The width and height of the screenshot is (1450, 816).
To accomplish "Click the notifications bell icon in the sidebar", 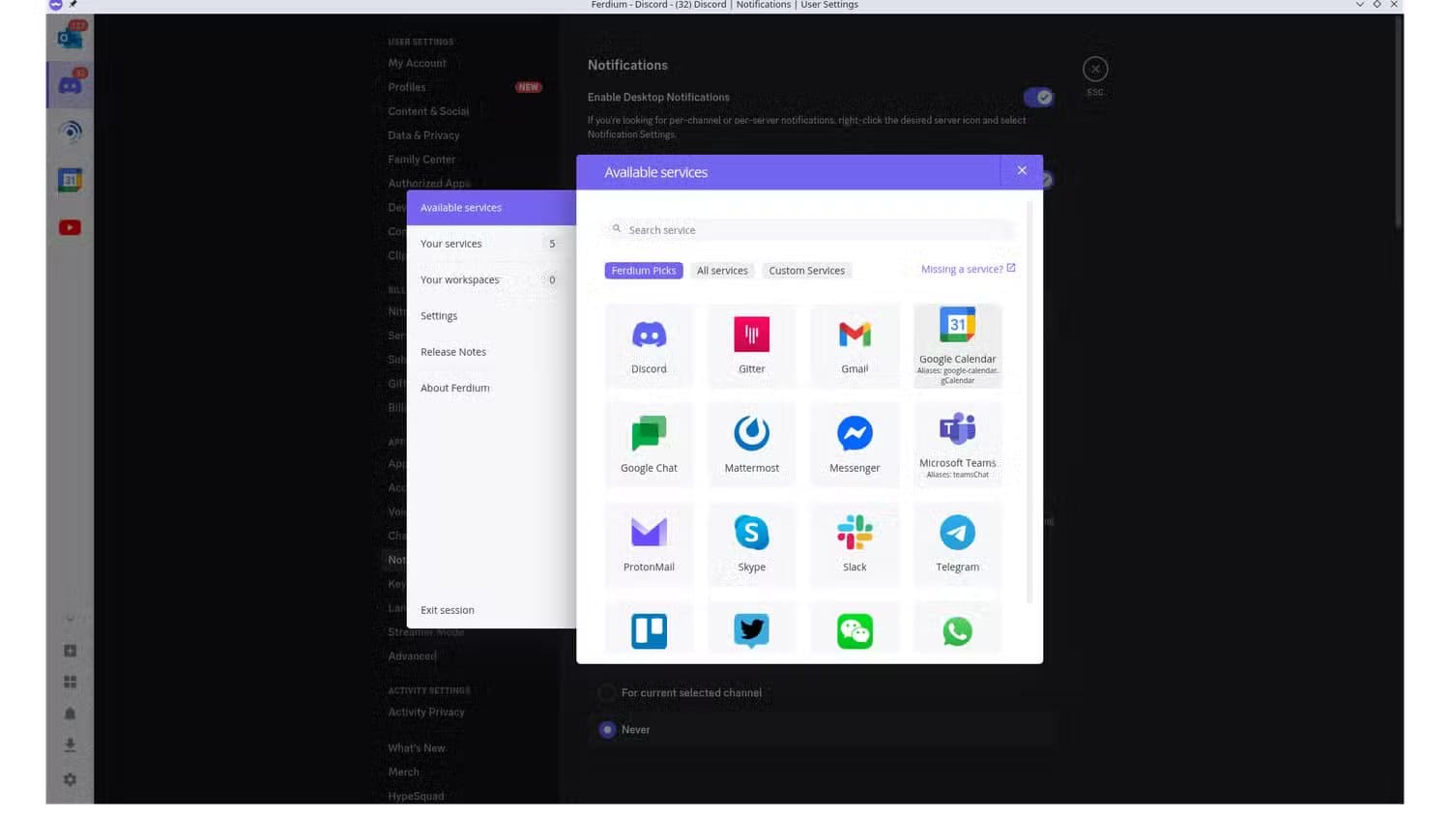I will tap(70, 714).
